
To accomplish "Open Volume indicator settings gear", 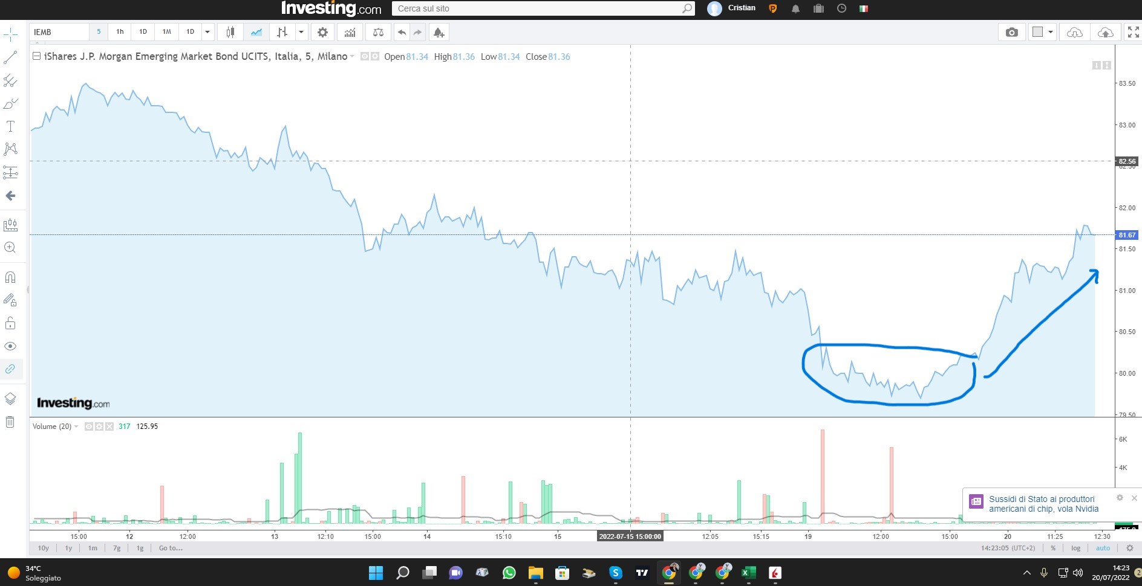I will (x=99, y=427).
